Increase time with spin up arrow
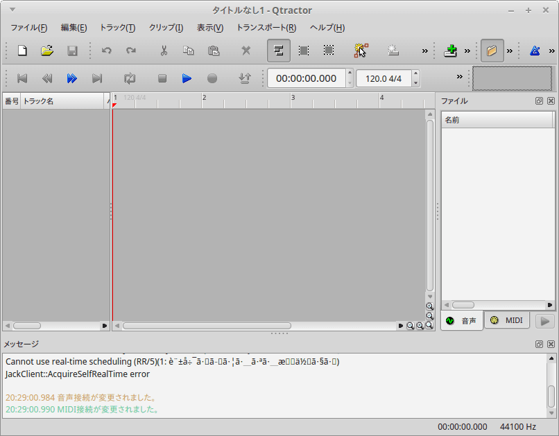The width and height of the screenshot is (559, 436). (350, 73)
